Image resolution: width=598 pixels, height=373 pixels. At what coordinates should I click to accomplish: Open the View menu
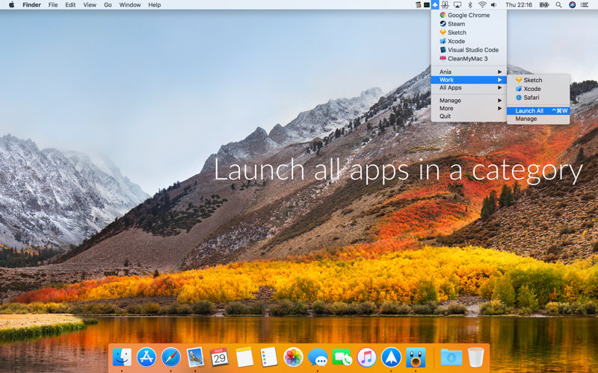(90, 4)
